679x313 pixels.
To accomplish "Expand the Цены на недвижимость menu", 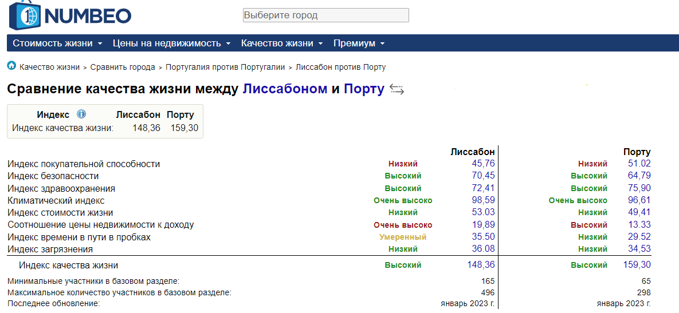I will (x=171, y=43).
